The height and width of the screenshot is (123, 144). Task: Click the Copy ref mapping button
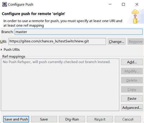click(132, 89)
